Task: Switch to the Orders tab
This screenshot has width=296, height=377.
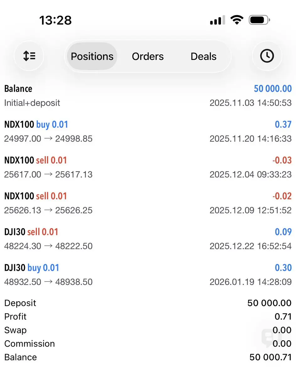Action: pyautogui.click(x=148, y=57)
